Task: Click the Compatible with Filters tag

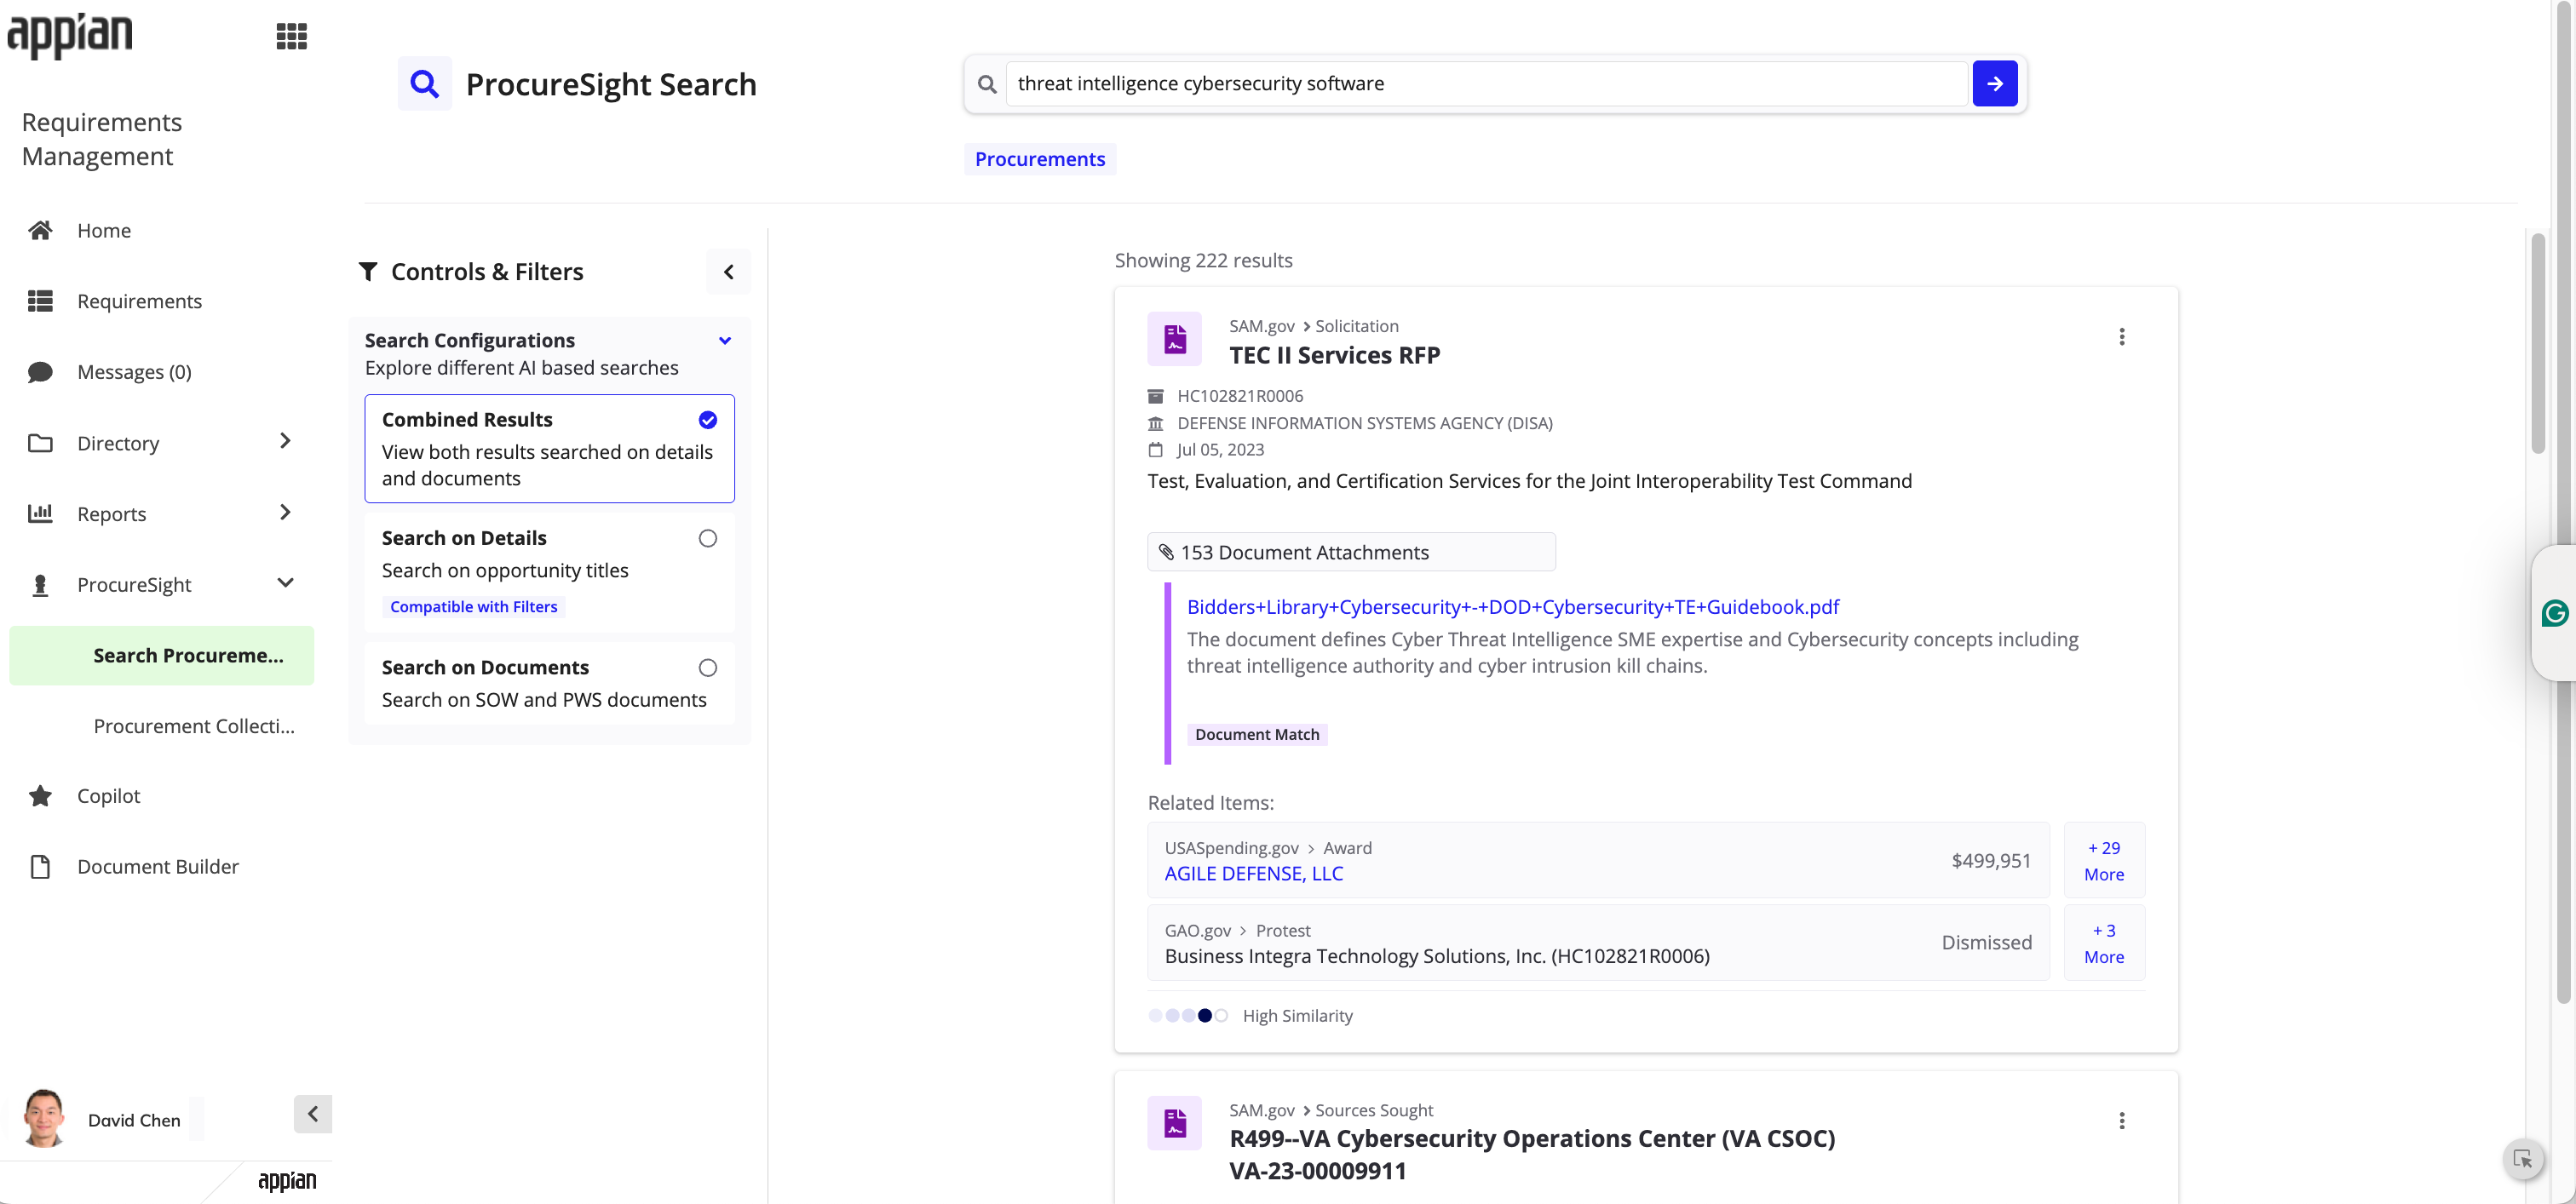Action: pos(473,606)
